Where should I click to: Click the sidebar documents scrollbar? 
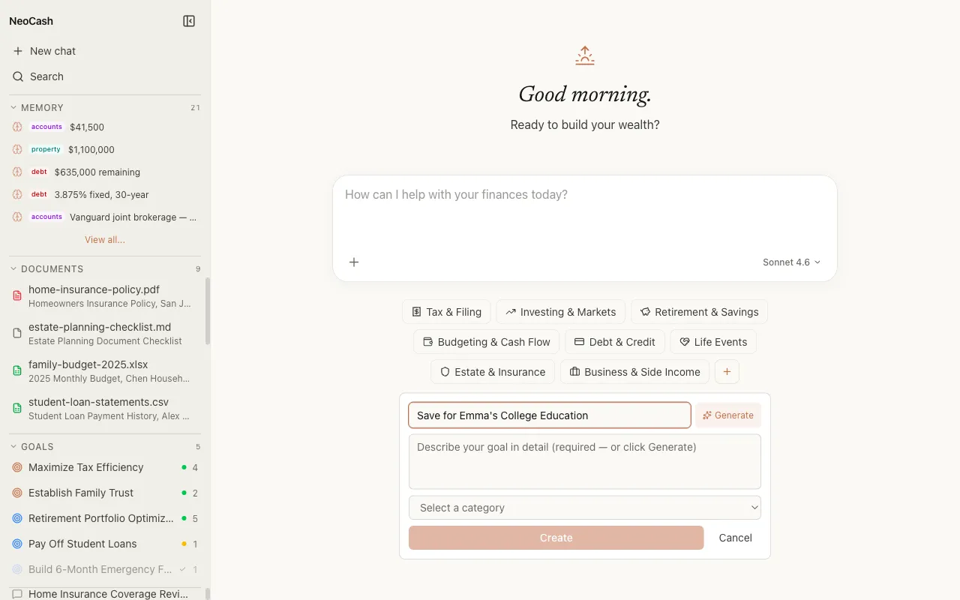coord(208,311)
